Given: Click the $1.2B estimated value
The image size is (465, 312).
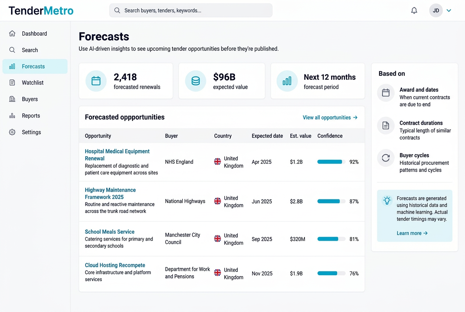Looking at the screenshot, I should pos(297,162).
